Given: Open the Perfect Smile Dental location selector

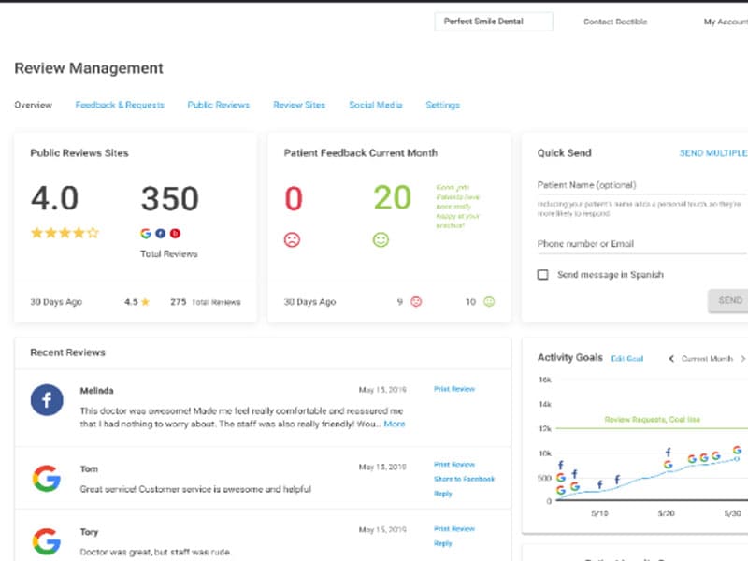Looking at the screenshot, I should pos(493,22).
